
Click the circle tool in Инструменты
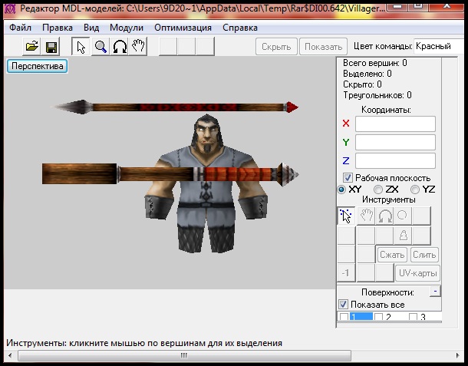click(x=403, y=216)
